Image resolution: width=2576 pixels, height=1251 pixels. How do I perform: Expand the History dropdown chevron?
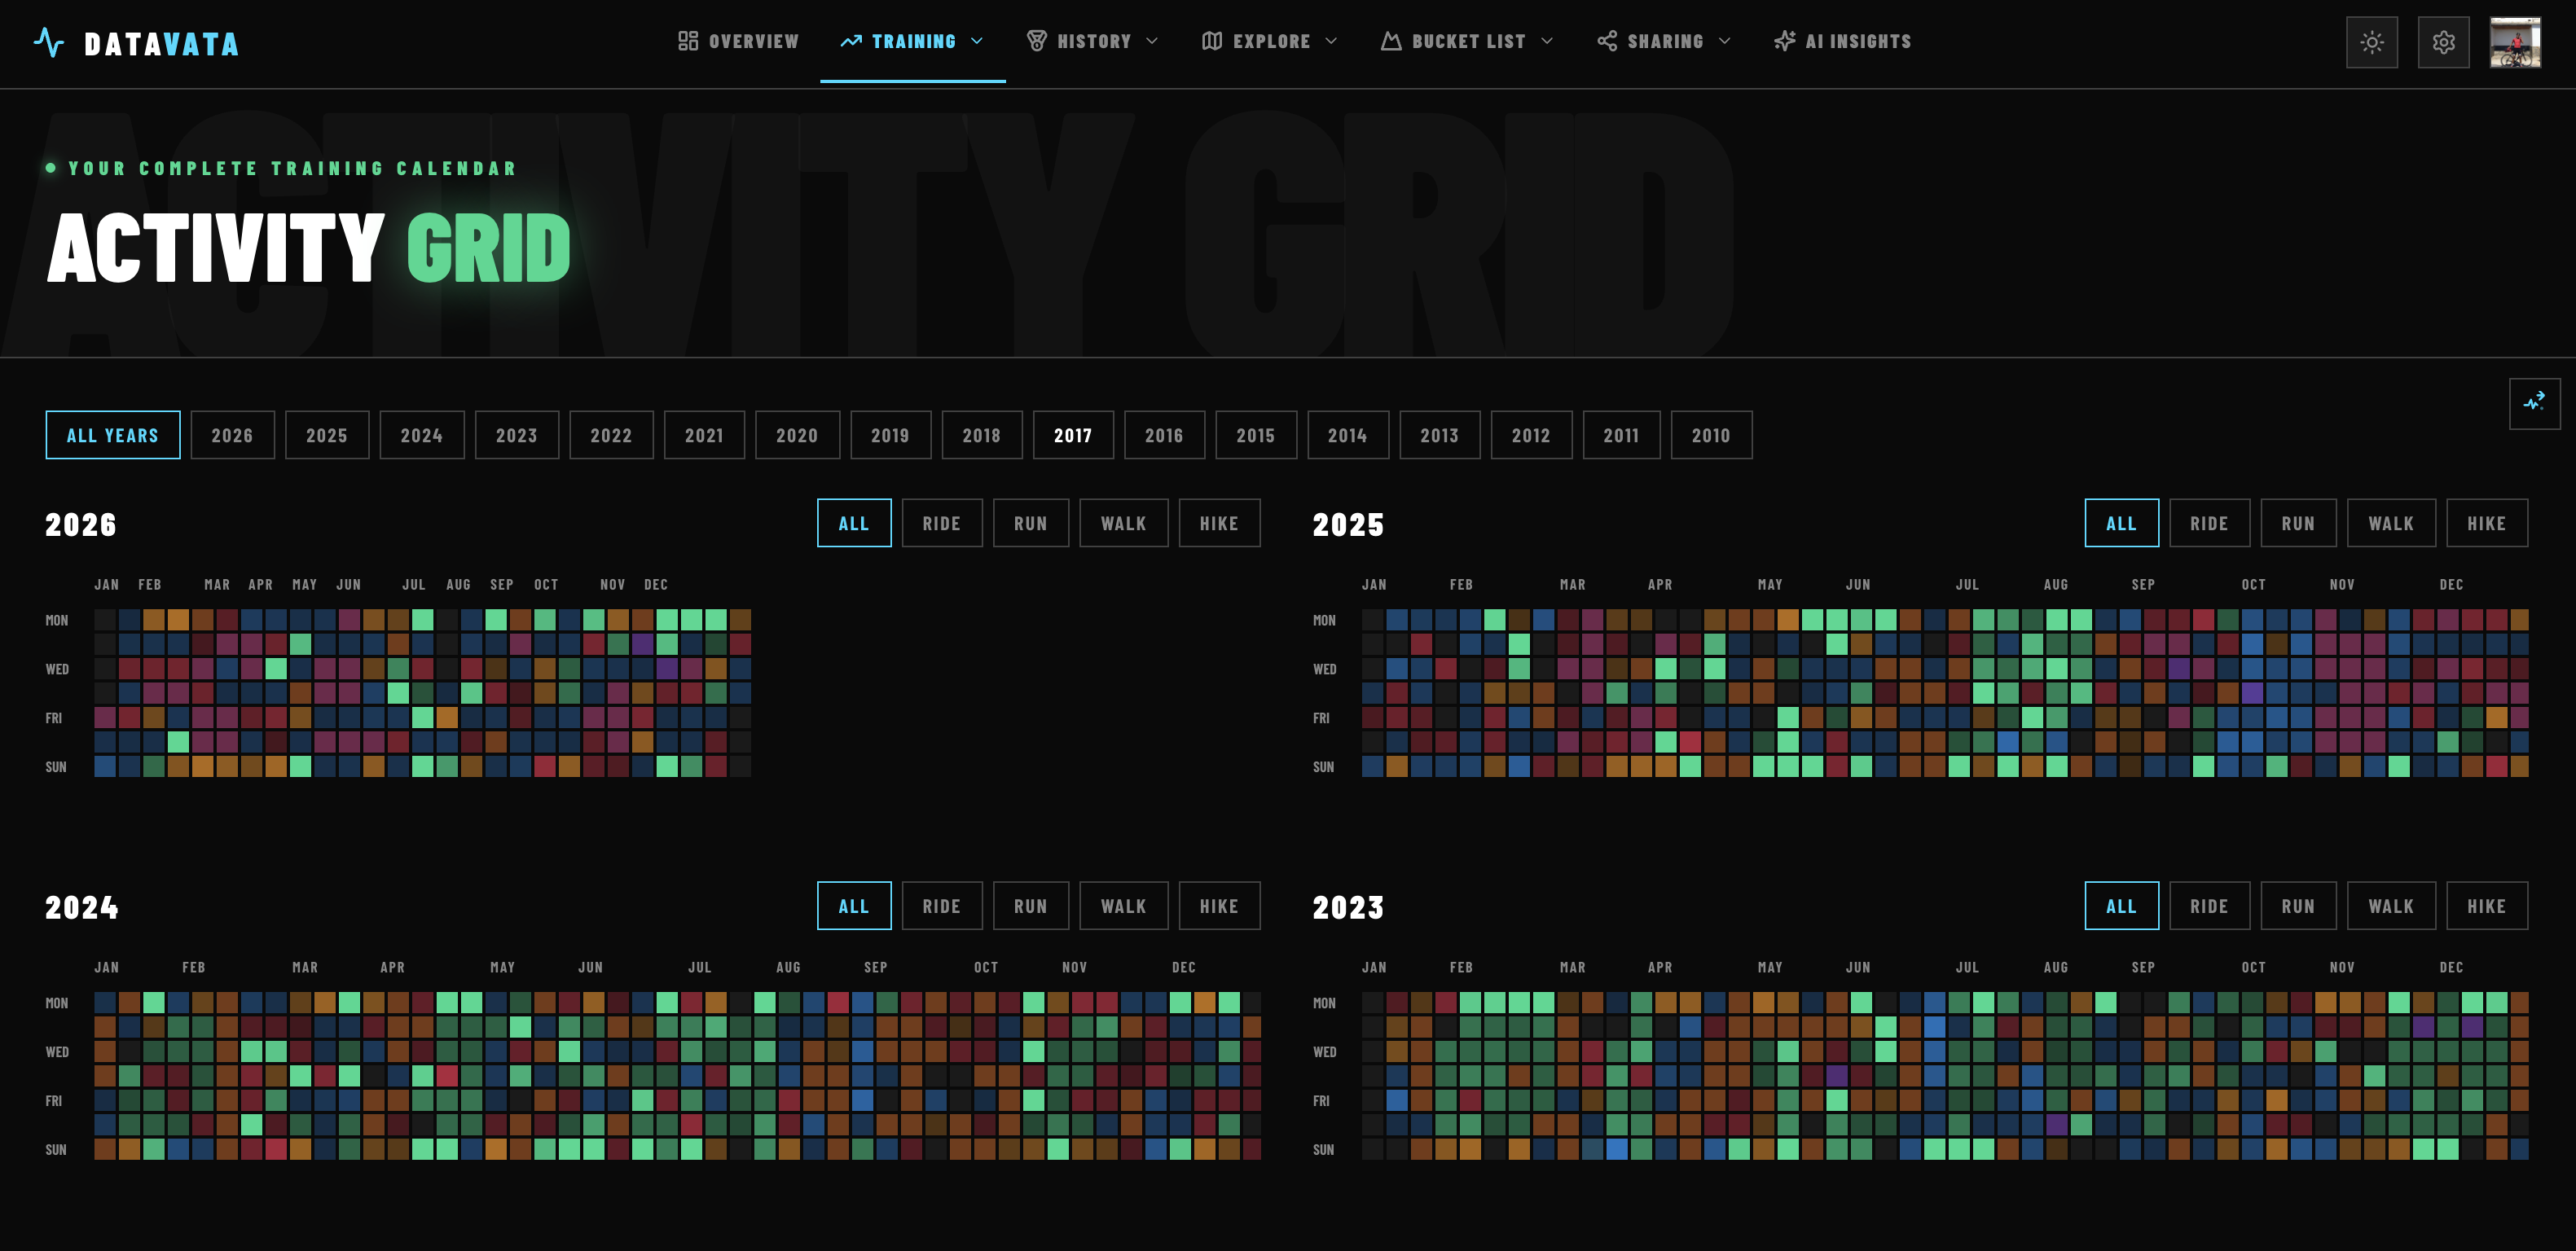1152,41
